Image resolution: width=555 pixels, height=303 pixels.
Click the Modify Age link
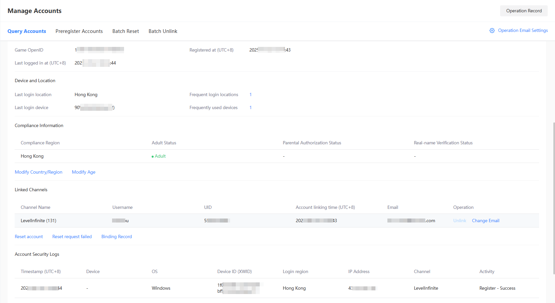[83, 172]
